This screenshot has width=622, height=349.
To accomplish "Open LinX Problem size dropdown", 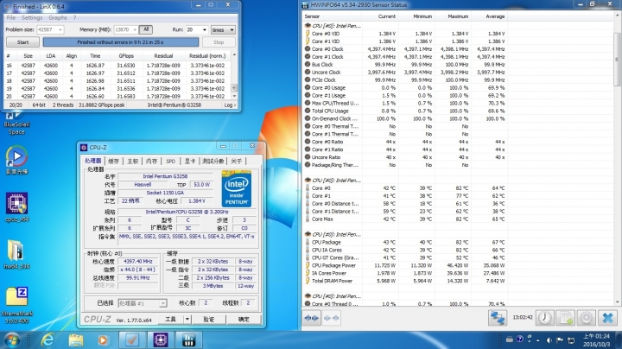I will (x=60, y=29).
